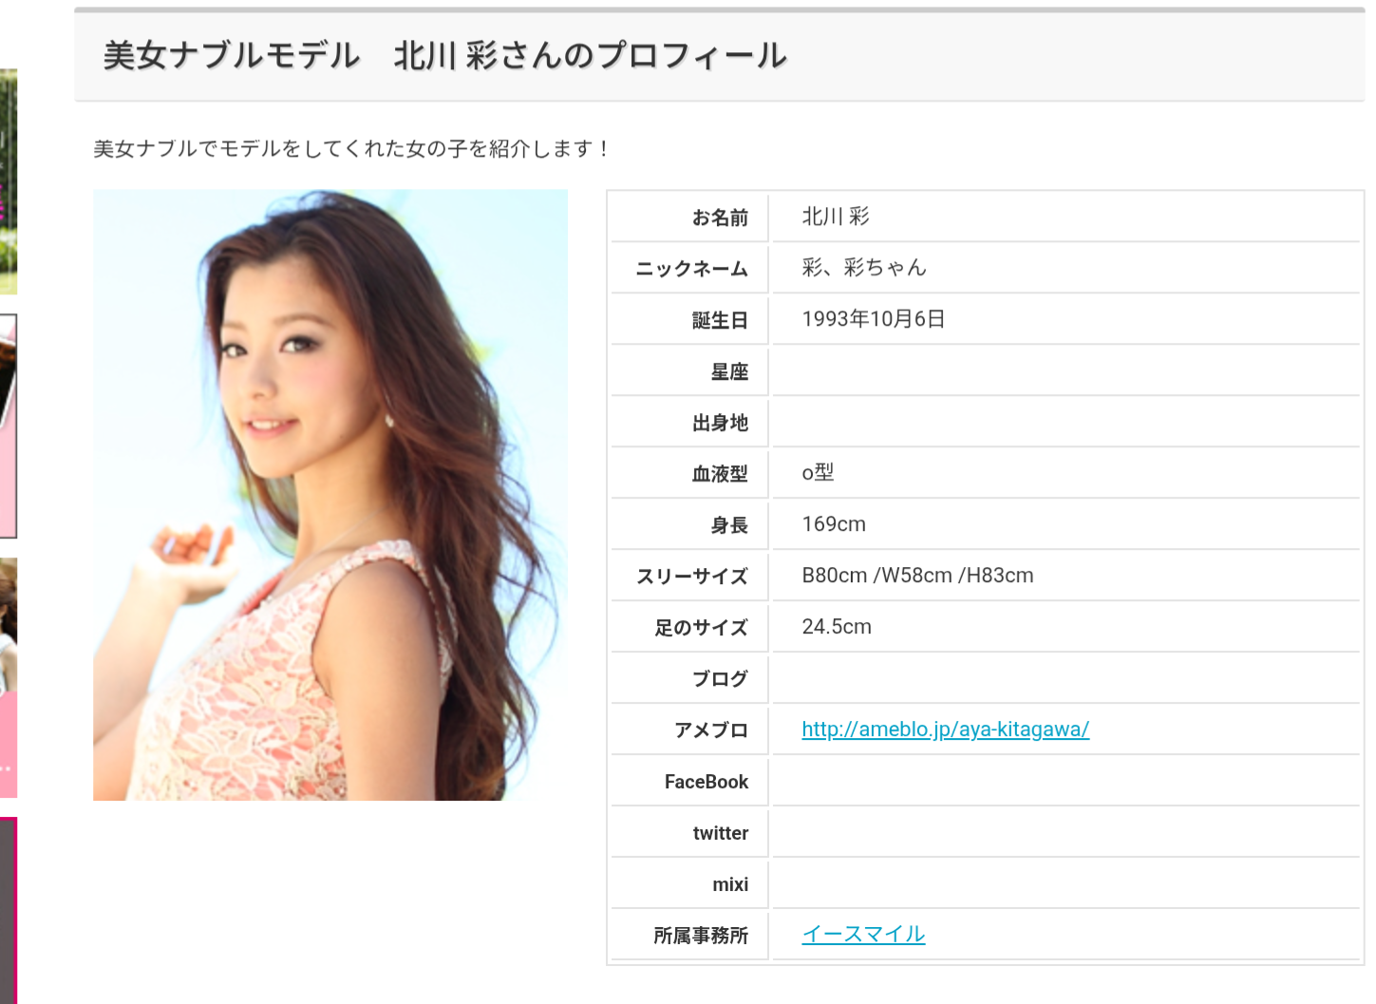Click the twitter row label
Viewport: 1376px width, 1004px height.
[720, 833]
